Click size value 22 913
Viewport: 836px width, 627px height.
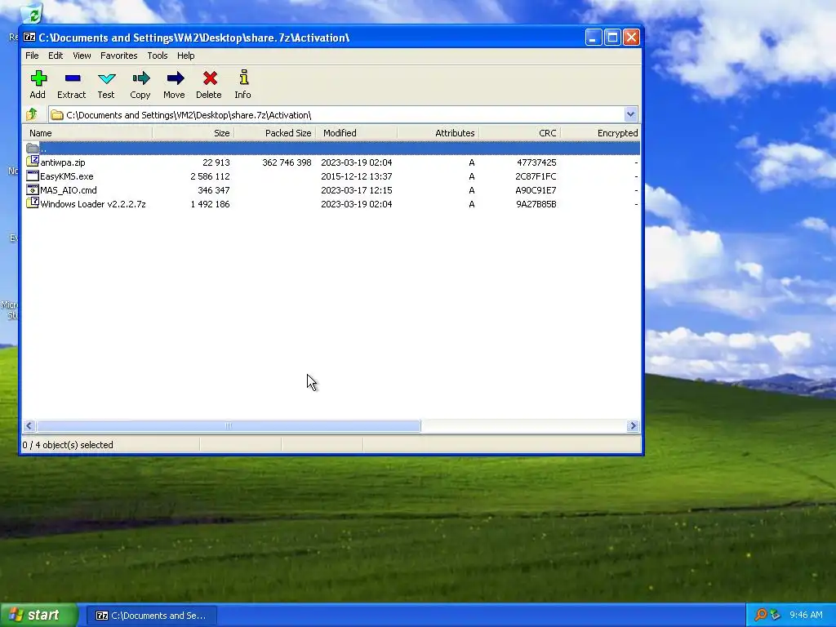pyautogui.click(x=216, y=162)
